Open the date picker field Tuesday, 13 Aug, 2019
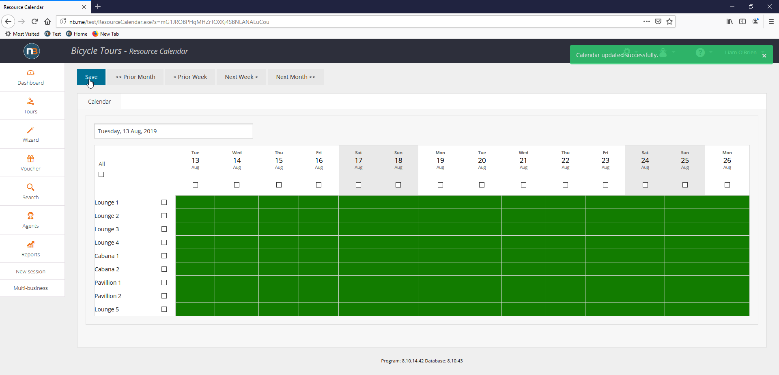779x375 pixels. pos(174,131)
